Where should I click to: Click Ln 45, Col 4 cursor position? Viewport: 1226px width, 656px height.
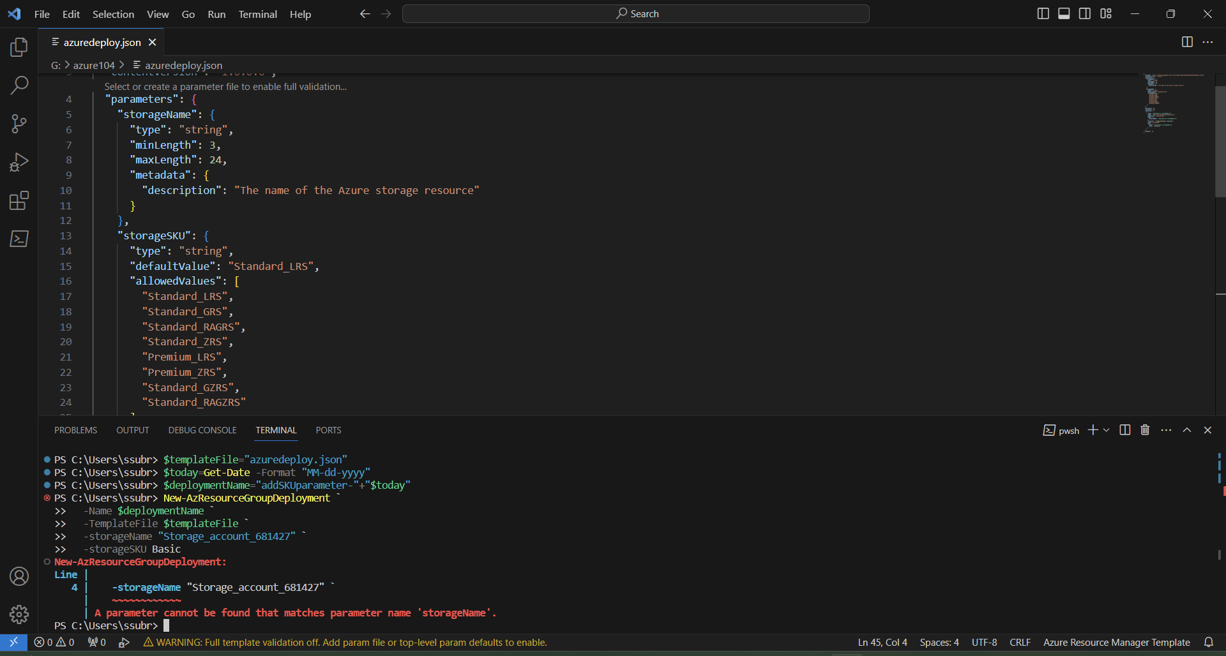click(882, 642)
